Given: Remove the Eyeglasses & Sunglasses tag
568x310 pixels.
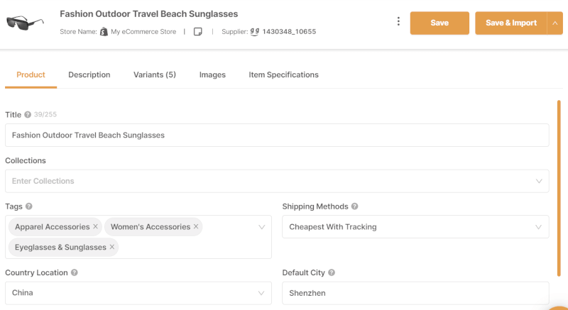Looking at the screenshot, I should coord(112,247).
